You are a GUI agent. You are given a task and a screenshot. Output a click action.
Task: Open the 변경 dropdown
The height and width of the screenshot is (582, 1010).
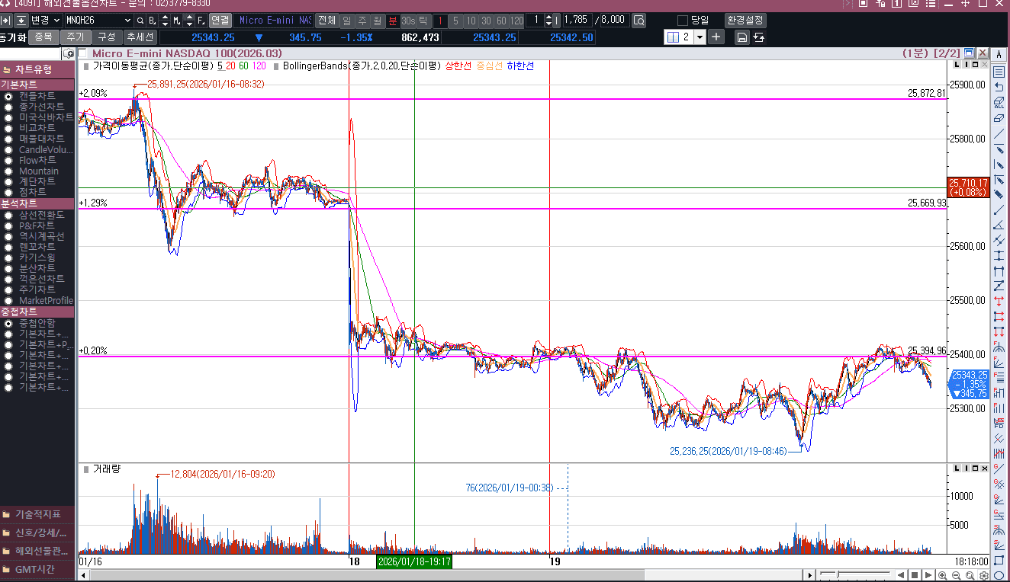56,20
